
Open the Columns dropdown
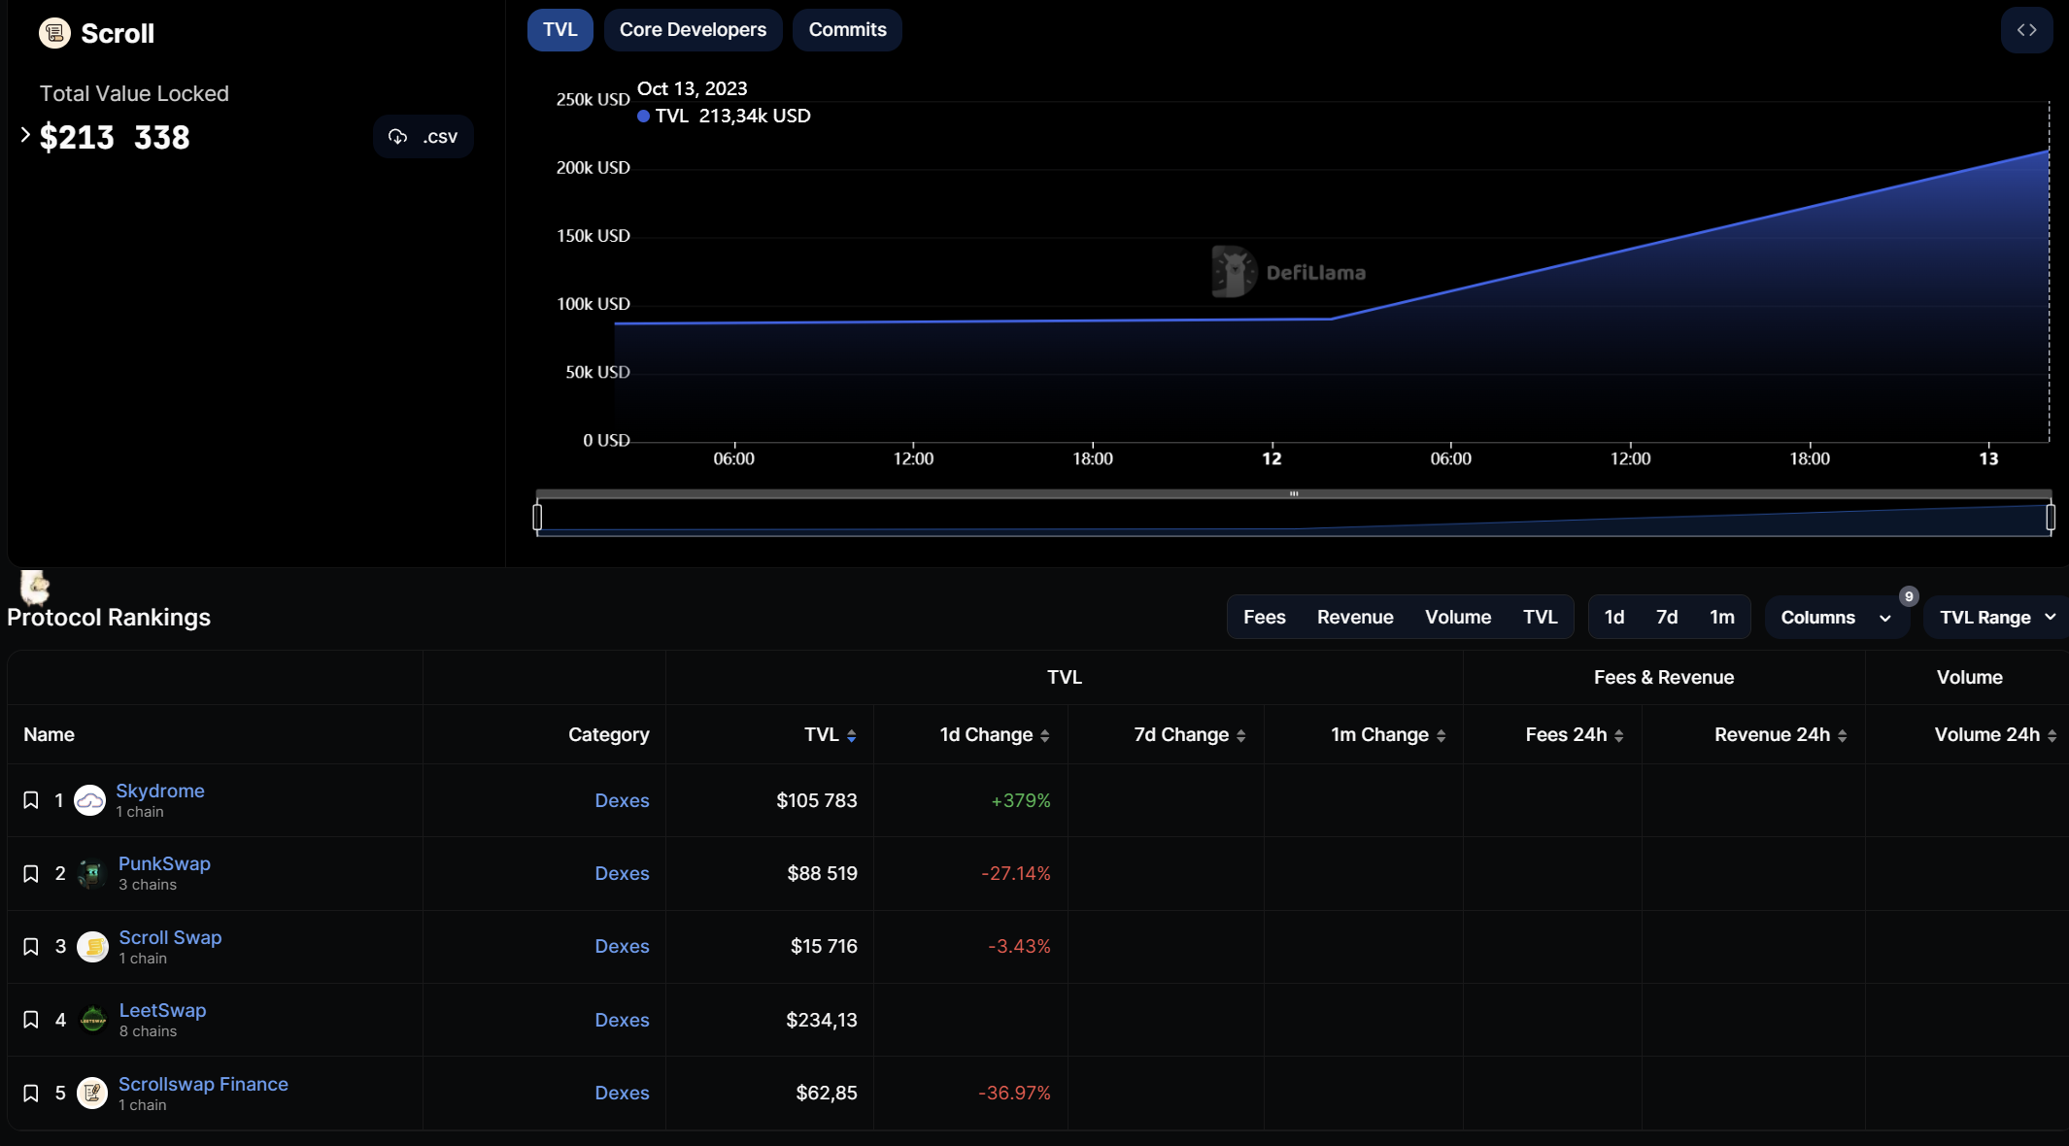pos(1836,618)
